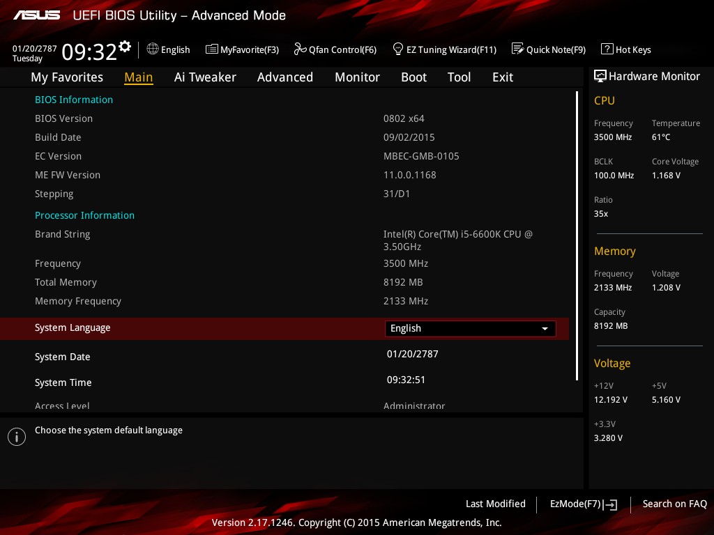Image resolution: width=714 pixels, height=535 pixels.
Task: Open the English language combo box
Action: [471, 329]
